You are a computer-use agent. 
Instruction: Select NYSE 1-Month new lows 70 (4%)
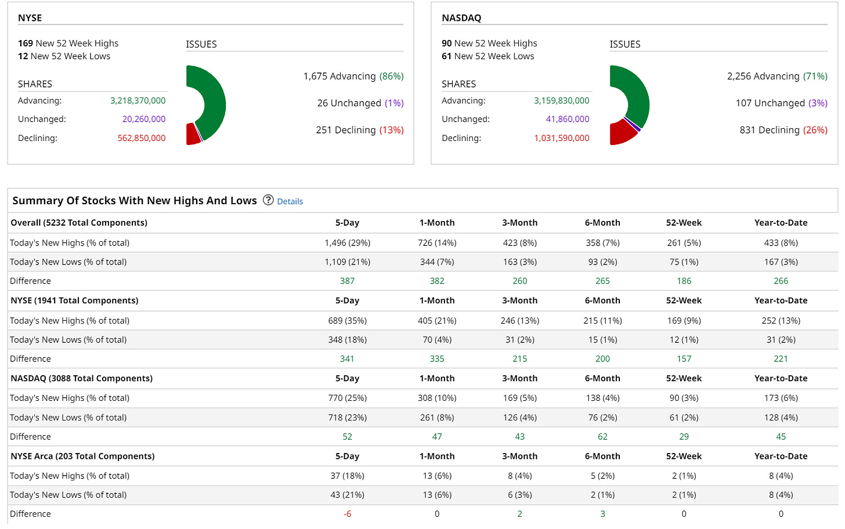(437, 340)
